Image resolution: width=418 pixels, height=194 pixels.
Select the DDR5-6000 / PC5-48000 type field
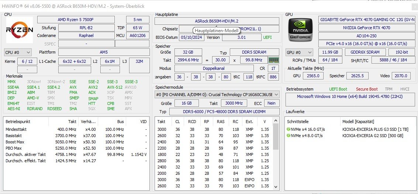click(x=224, y=112)
